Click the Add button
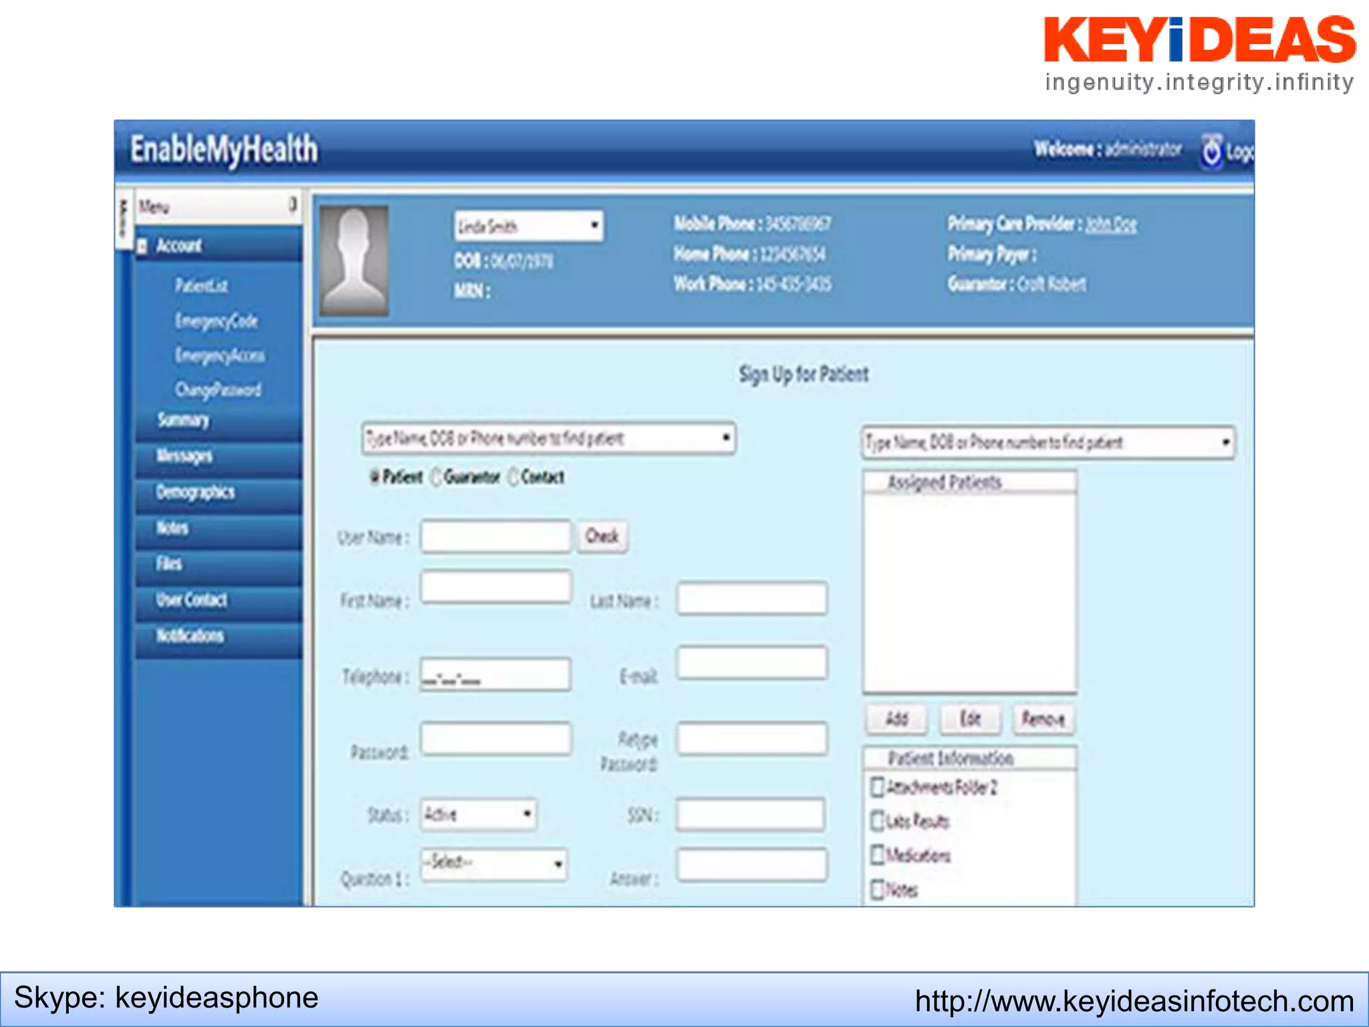Viewport: 1369px width, 1027px height. coord(897,719)
